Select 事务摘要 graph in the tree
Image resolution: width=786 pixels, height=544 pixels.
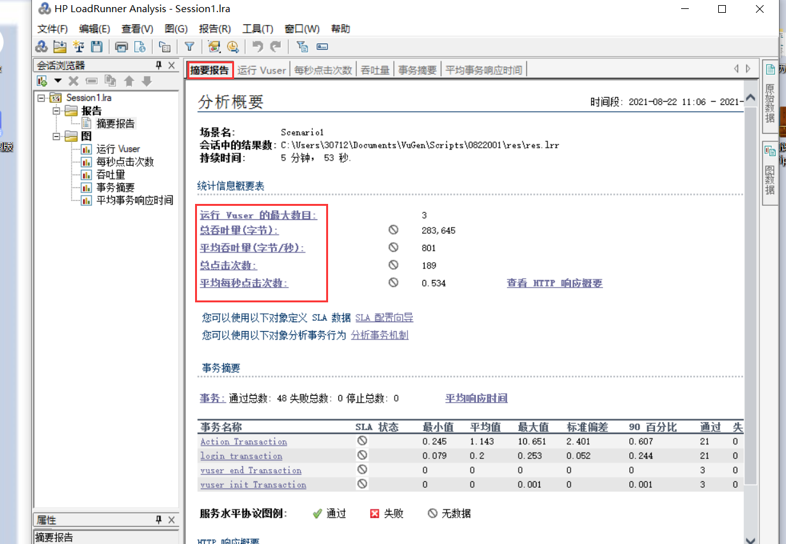[116, 187]
